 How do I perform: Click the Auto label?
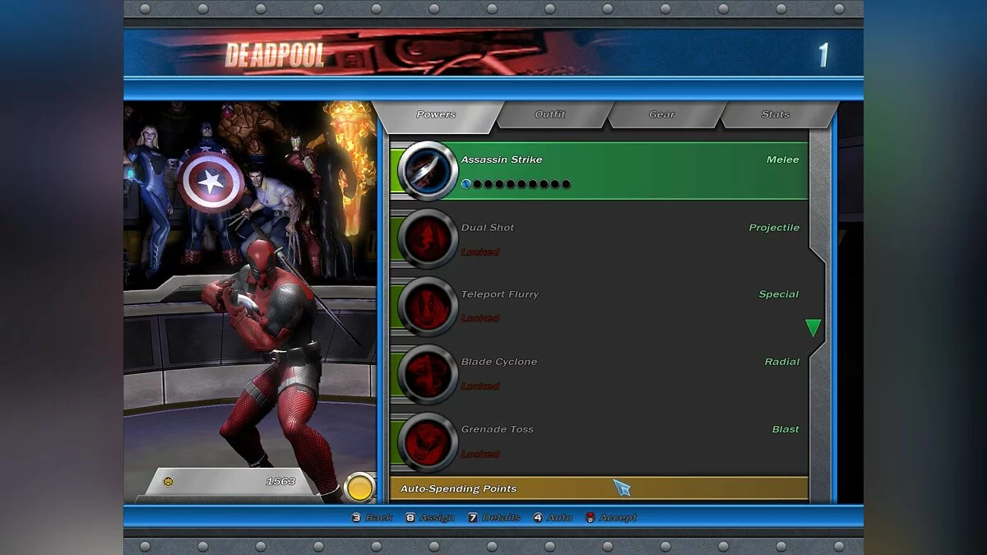point(559,517)
